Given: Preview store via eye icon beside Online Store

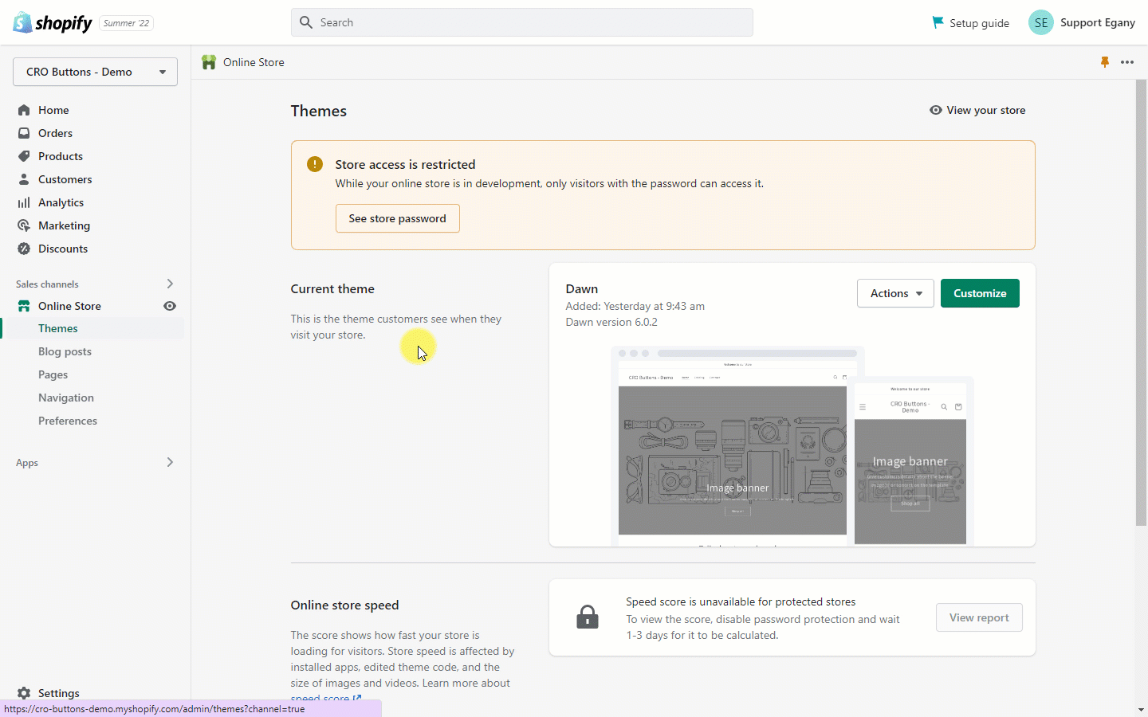Looking at the screenshot, I should tap(170, 306).
